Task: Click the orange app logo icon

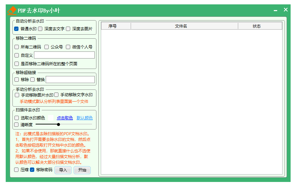Action: (x=12, y=11)
